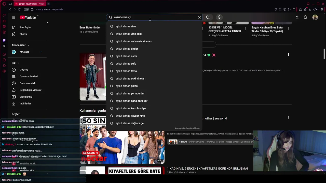Go back to the previous page
The height and width of the screenshot is (183, 326).
coord(10,9)
